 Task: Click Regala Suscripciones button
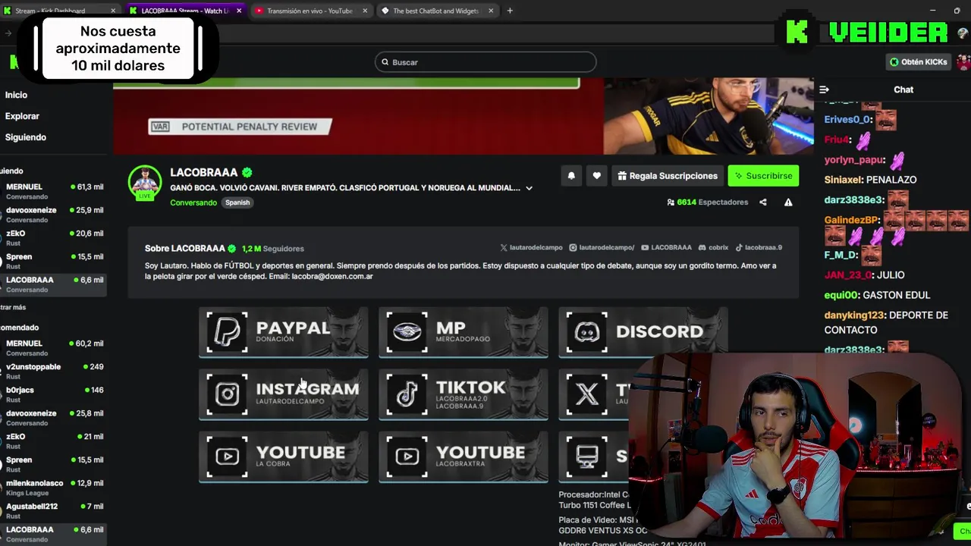pos(668,176)
